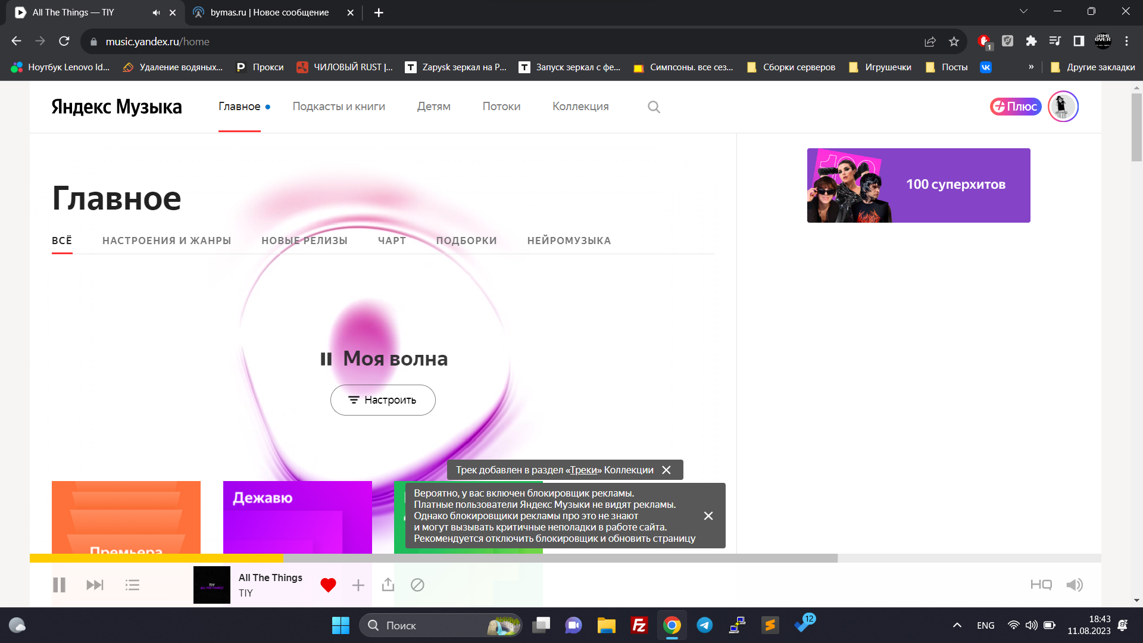Toggle HQ audio quality
Viewport: 1143px width, 643px height.
tap(1041, 585)
